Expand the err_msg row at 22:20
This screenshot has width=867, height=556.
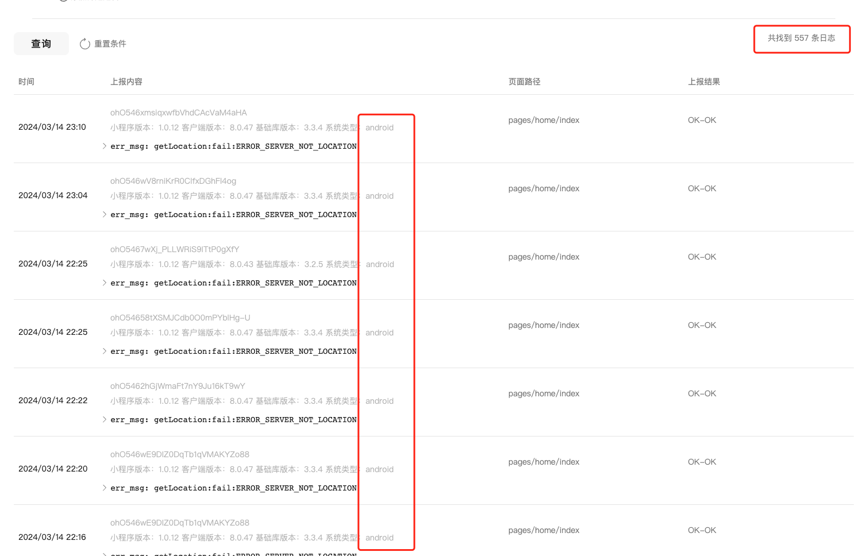[x=105, y=488]
